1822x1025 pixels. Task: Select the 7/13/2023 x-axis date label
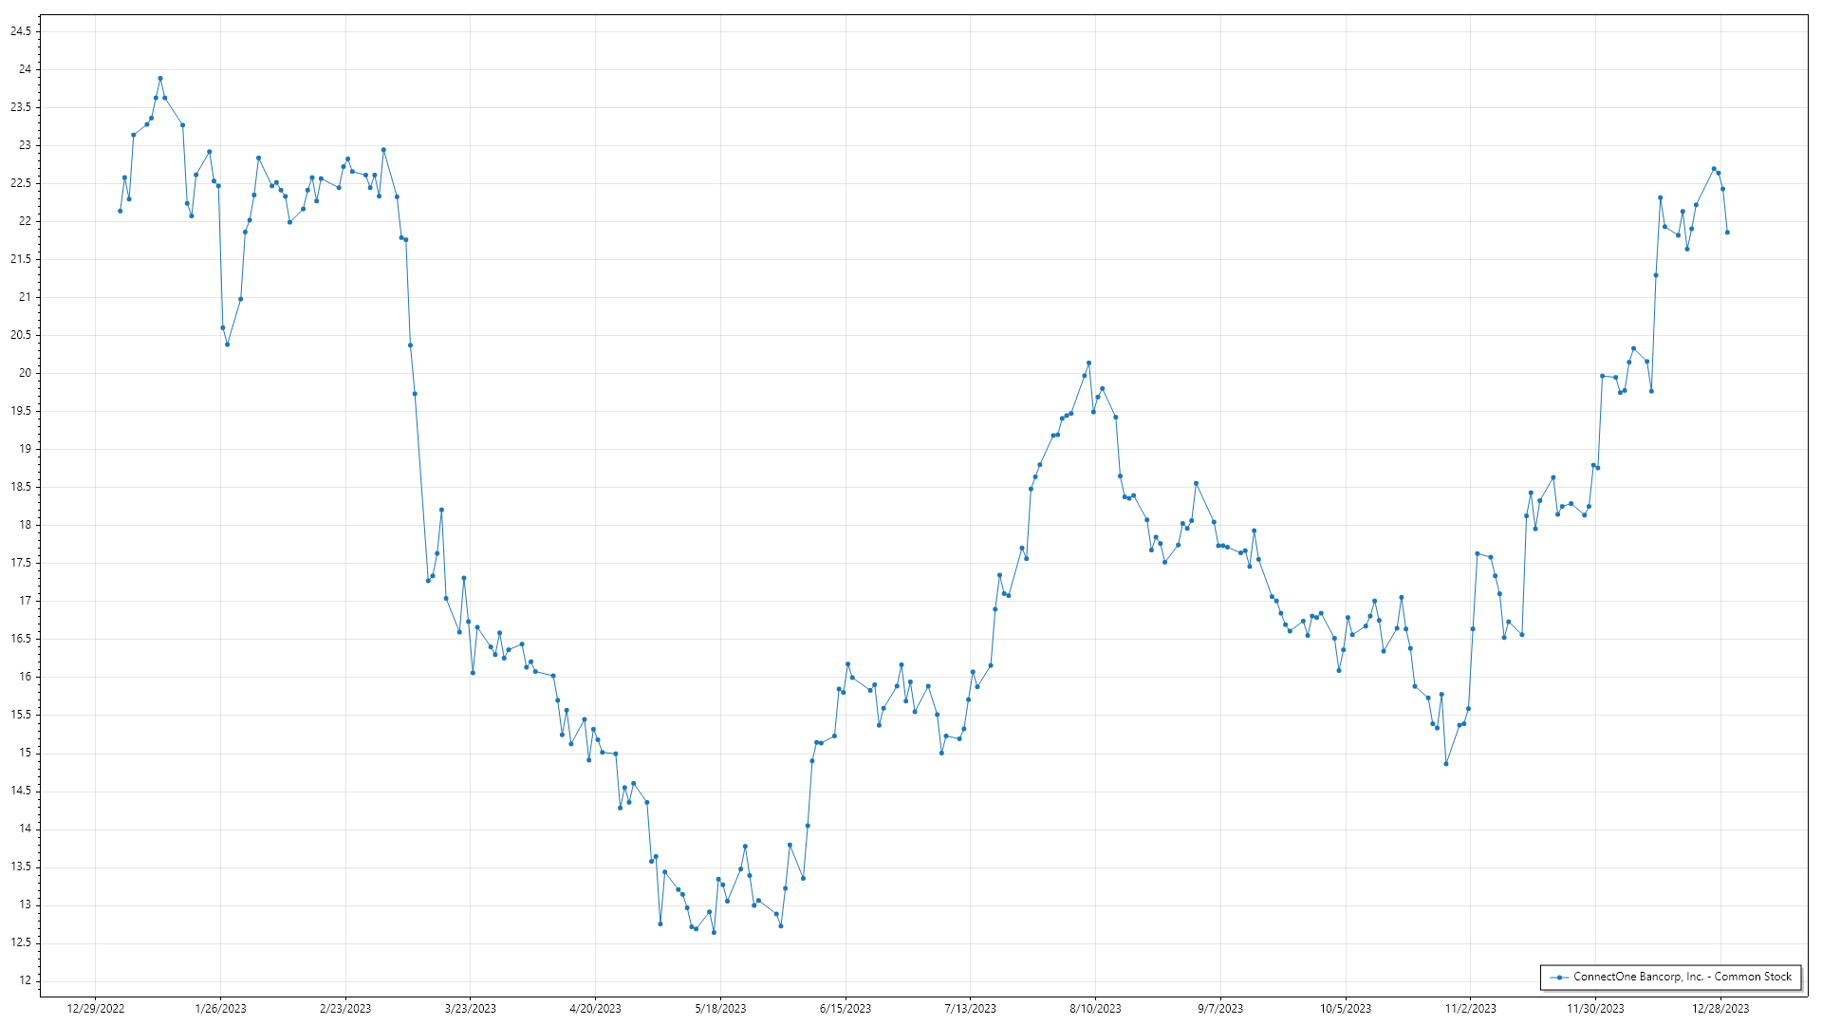pos(970,1009)
